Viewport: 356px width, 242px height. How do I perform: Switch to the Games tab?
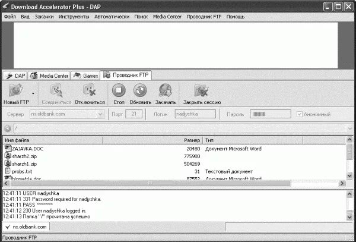coord(85,76)
